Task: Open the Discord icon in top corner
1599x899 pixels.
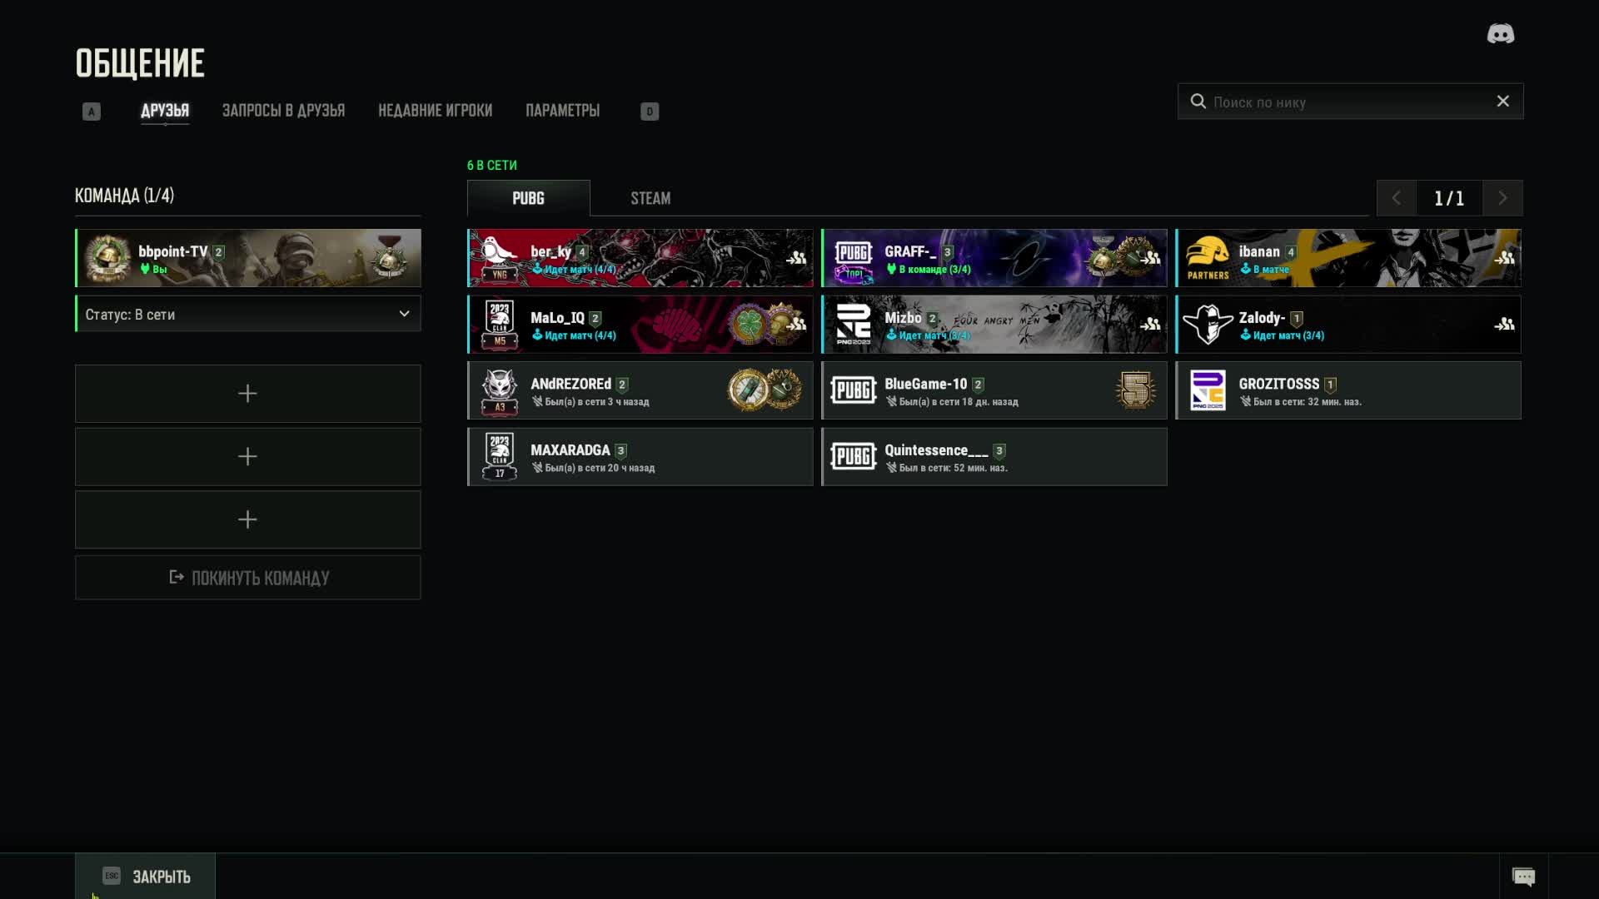Action: point(1501,34)
